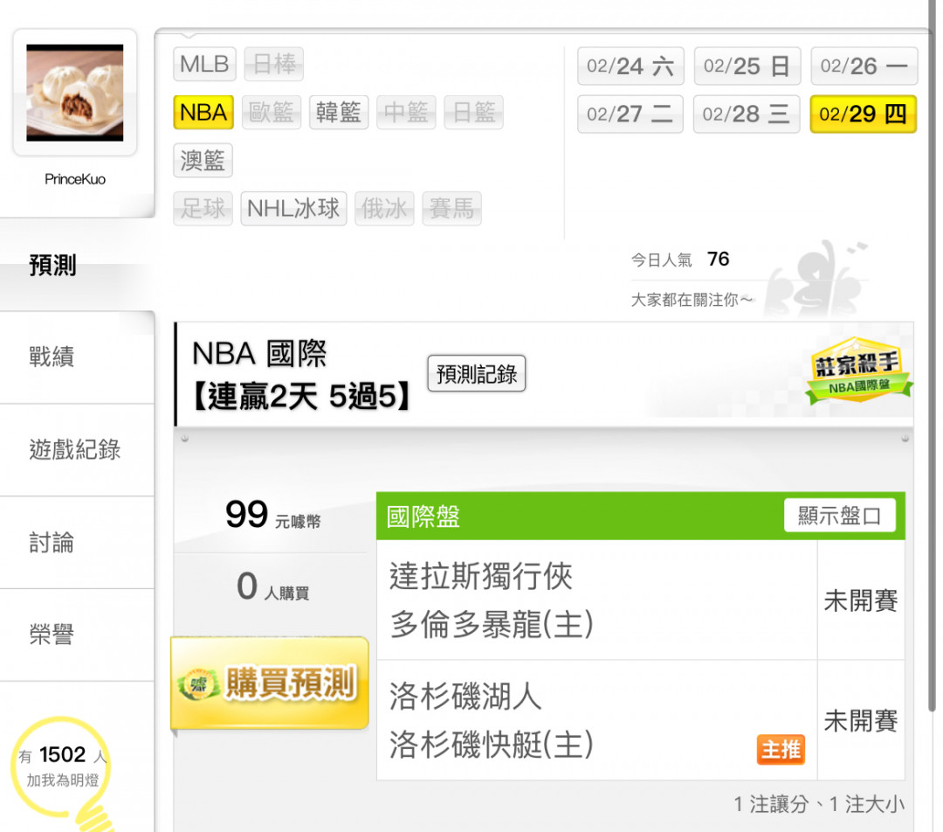Select the MLB league filter
Image resolution: width=943 pixels, height=832 pixels.
click(204, 64)
